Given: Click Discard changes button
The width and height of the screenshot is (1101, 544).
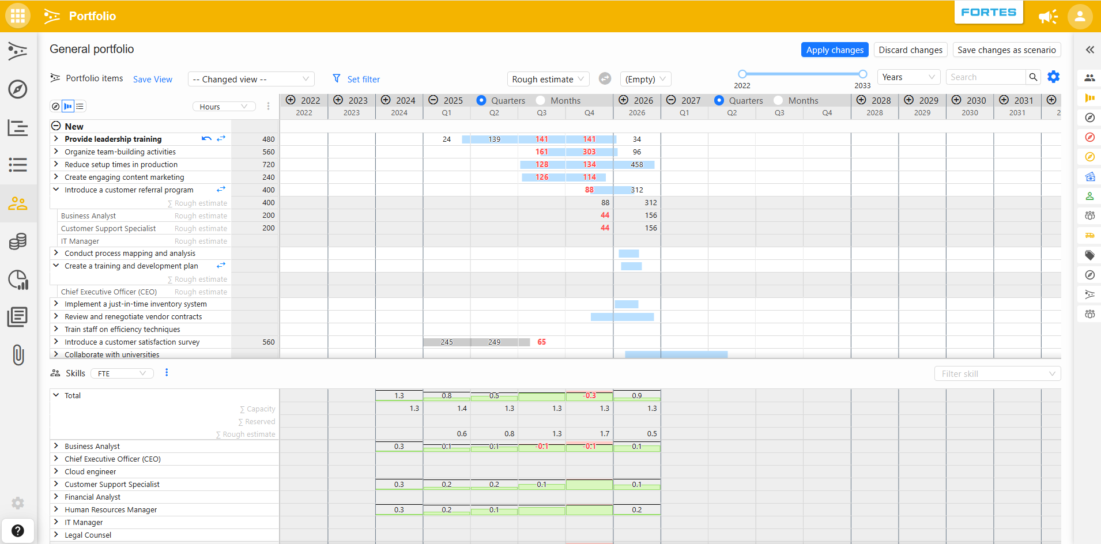Looking at the screenshot, I should pos(911,50).
